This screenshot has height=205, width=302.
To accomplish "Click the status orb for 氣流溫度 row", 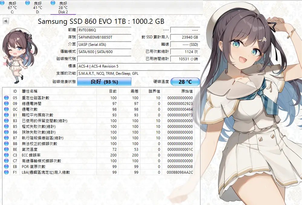I will 6,150.
